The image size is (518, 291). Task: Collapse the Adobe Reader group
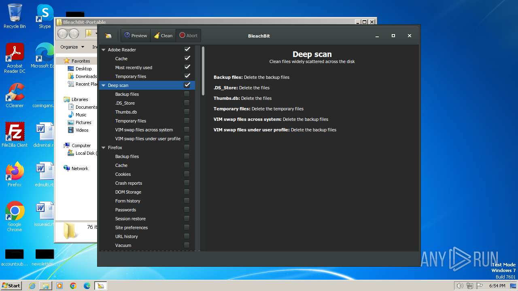tap(104, 50)
